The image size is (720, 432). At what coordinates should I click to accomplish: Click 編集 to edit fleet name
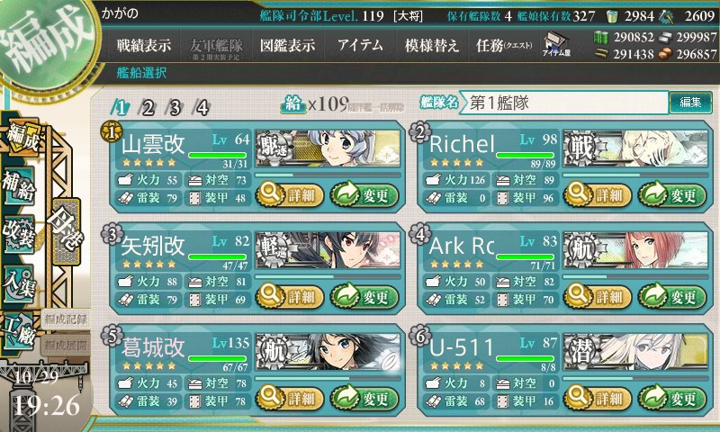click(690, 102)
